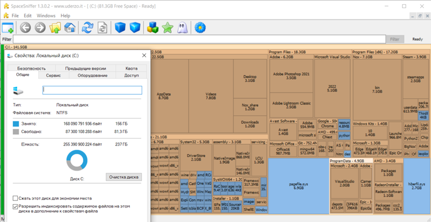Select the Downloads 1.2GB block
The width and height of the screenshot is (431, 222).
[250, 124]
